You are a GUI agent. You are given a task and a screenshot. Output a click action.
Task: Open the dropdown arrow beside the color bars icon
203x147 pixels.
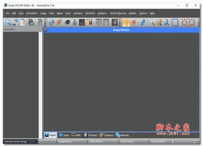click(94, 23)
